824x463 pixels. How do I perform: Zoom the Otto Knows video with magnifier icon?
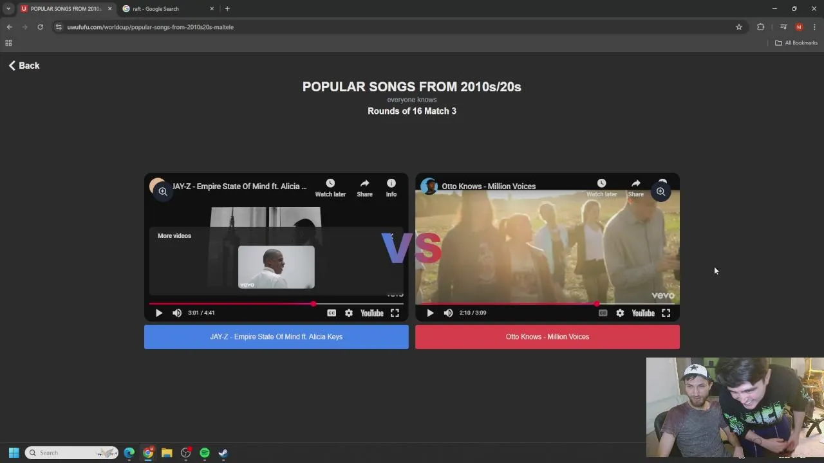tap(660, 192)
